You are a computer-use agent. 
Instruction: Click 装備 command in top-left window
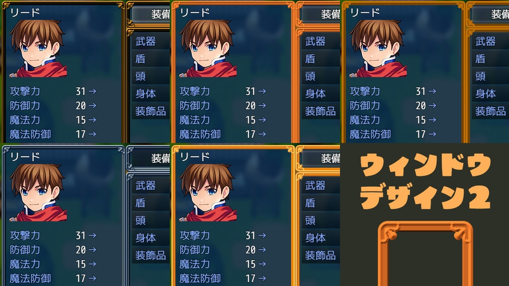tap(151, 14)
